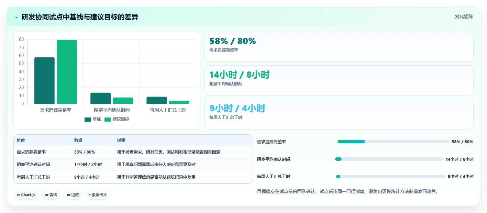Click the 阻塞平均确认时间 progress bar

tap(389, 159)
